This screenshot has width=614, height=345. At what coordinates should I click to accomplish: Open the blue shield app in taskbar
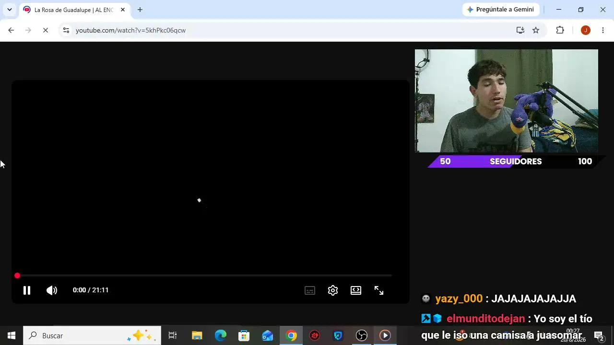pos(338,335)
